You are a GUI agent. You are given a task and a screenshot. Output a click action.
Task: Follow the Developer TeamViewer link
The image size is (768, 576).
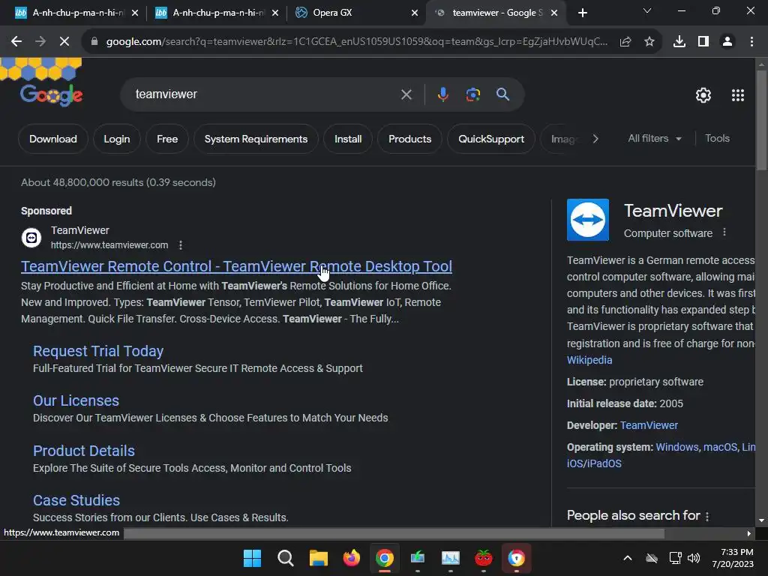[649, 425]
